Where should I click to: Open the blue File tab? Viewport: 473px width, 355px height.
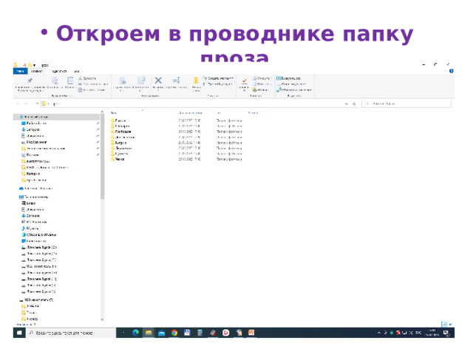point(20,71)
